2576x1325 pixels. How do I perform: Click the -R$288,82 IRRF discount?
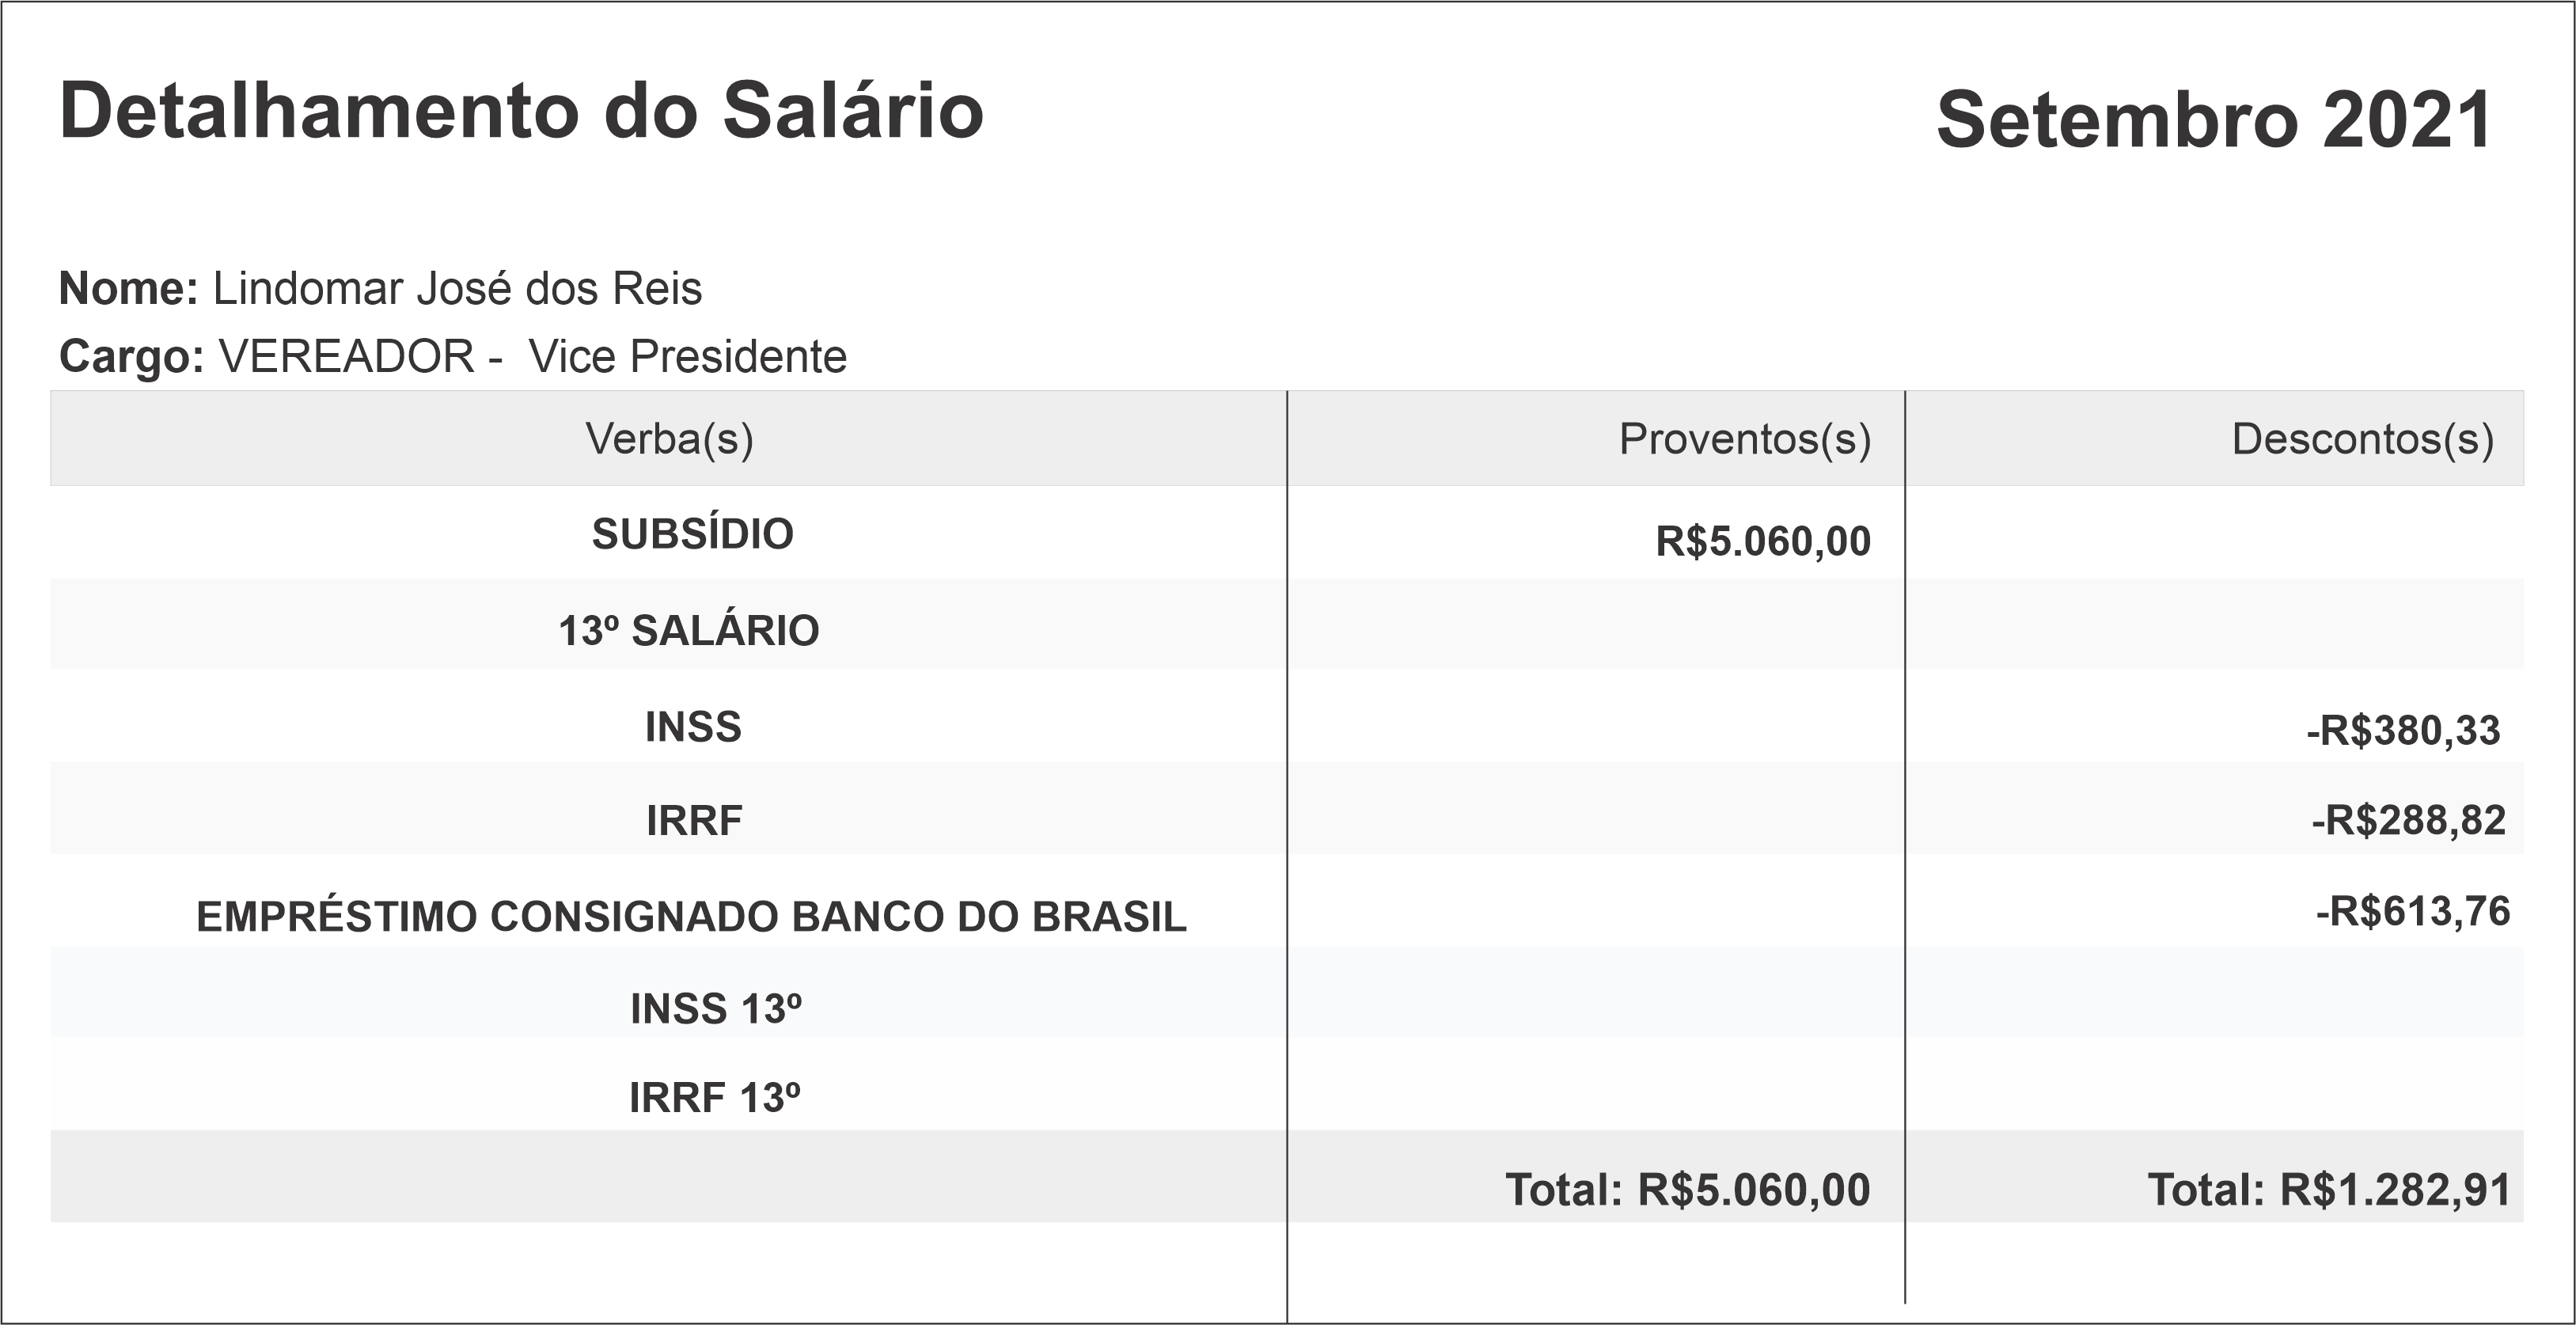click(2408, 820)
